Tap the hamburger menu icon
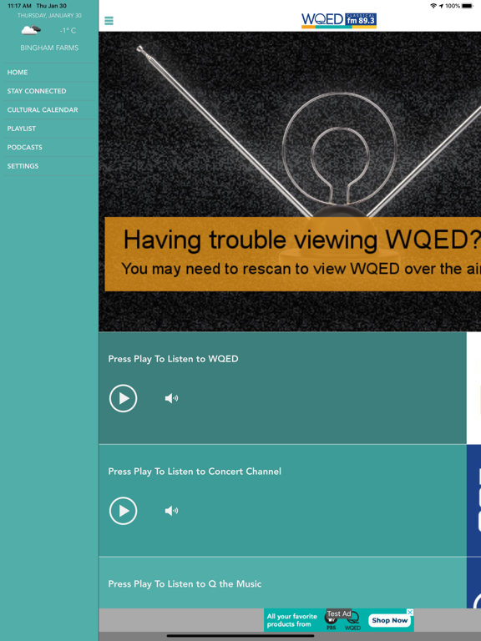481x641 pixels. 109,20
